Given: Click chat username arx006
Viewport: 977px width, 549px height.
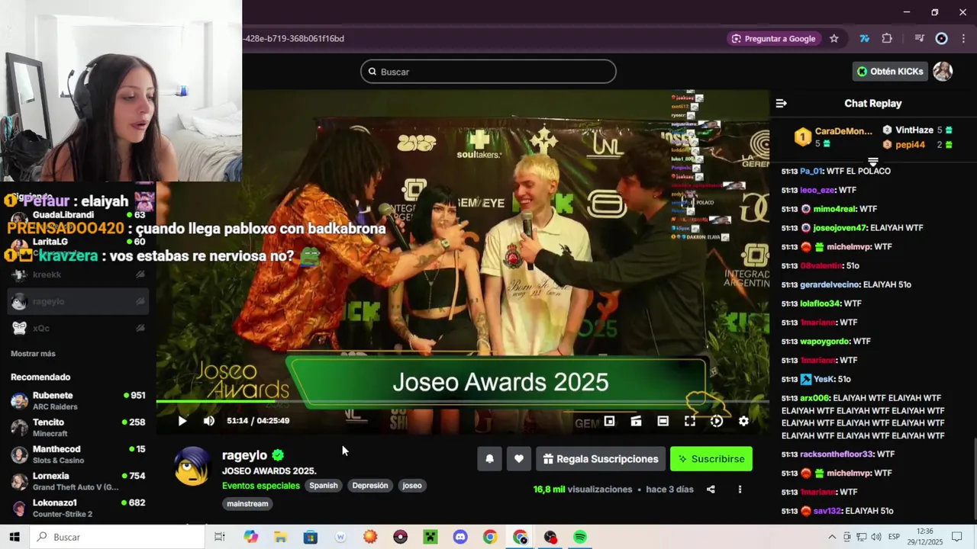Looking at the screenshot, I should point(814,398).
